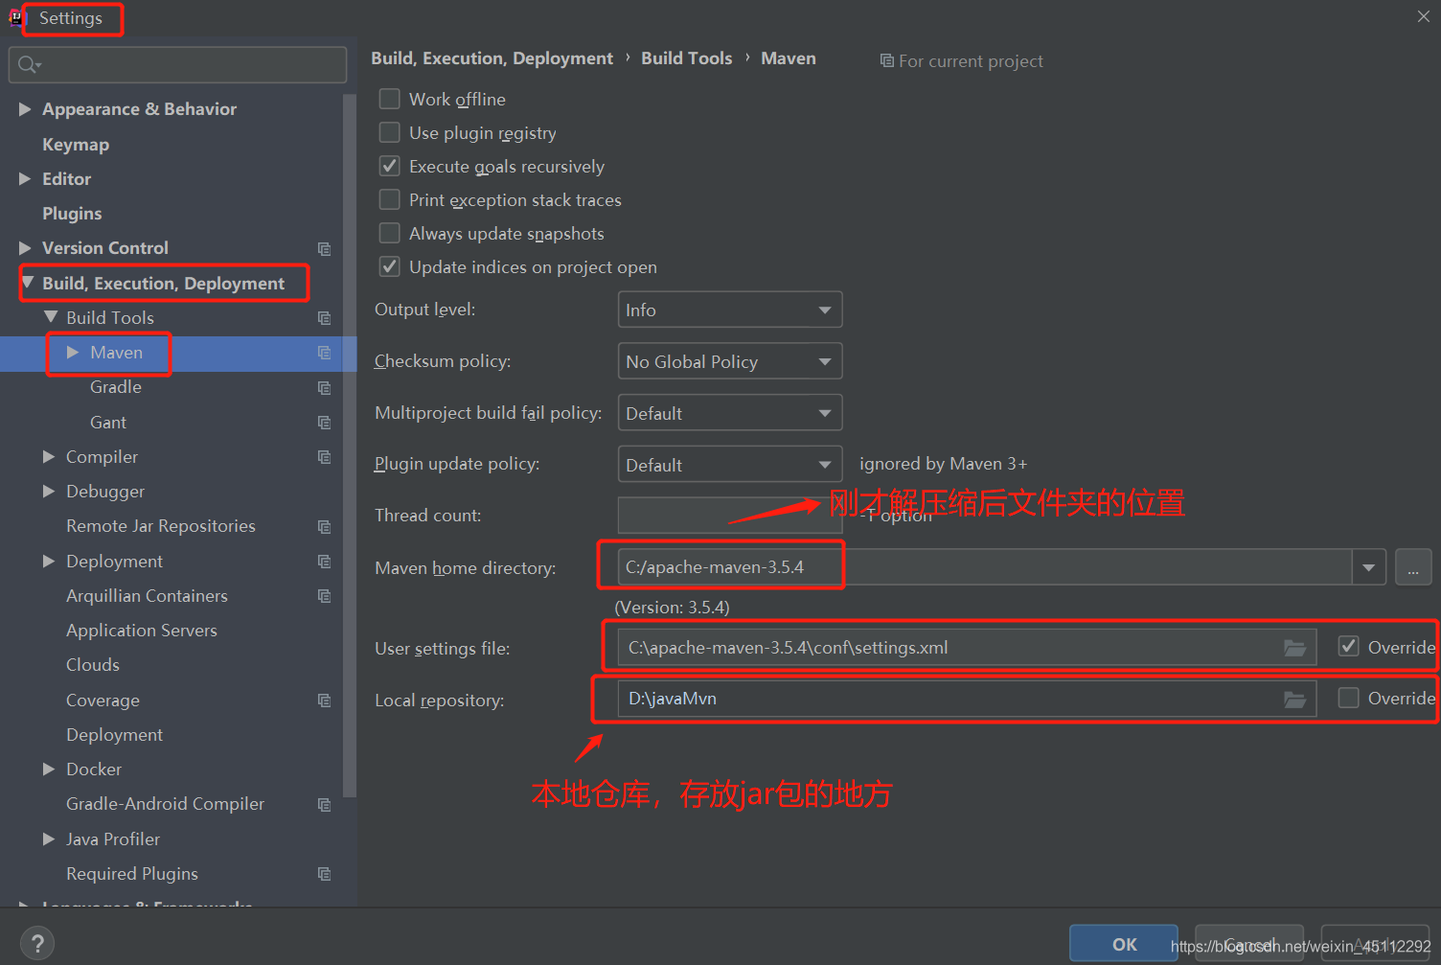The width and height of the screenshot is (1441, 965).
Task: Click project-level icon beside Gradle row
Action: [325, 388]
